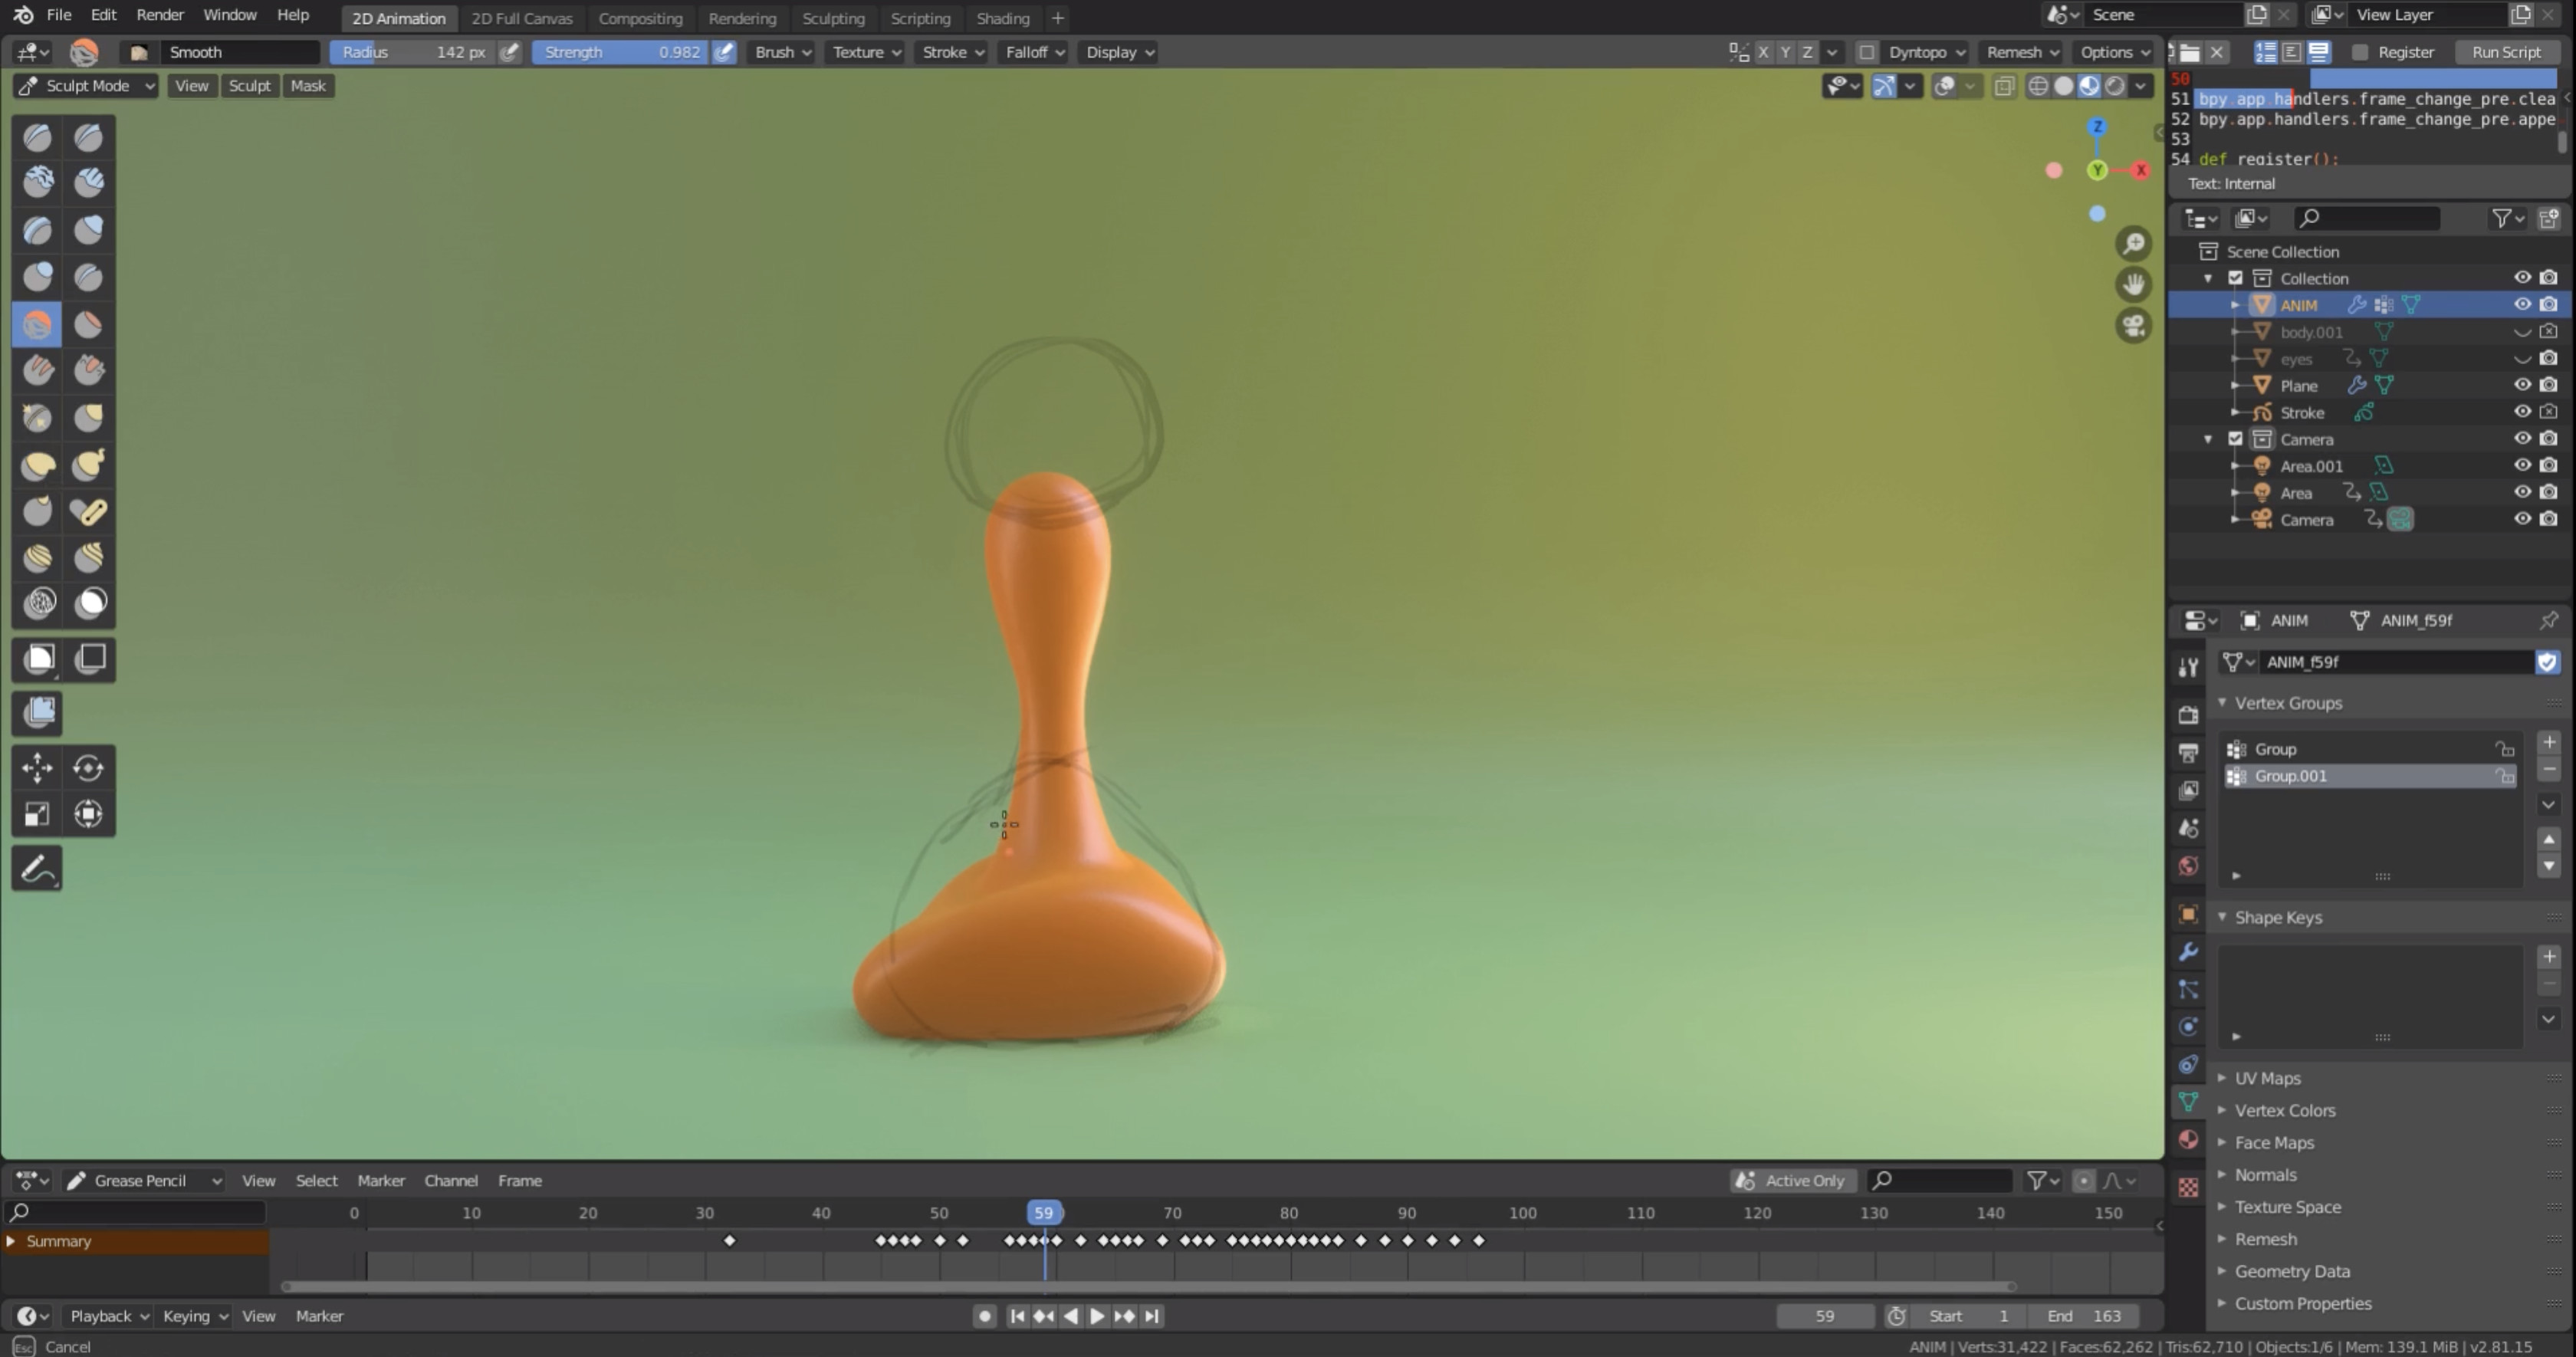Switch to the Compositing workspace tab

click(x=640, y=18)
